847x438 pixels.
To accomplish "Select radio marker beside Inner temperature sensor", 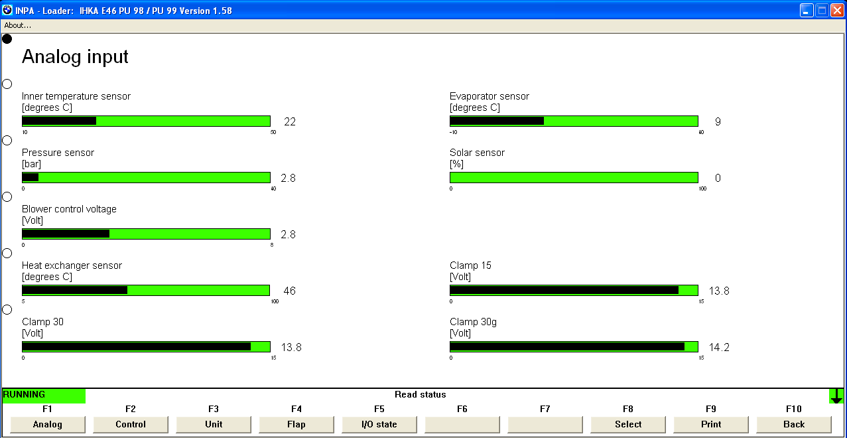I will click(x=7, y=84).
